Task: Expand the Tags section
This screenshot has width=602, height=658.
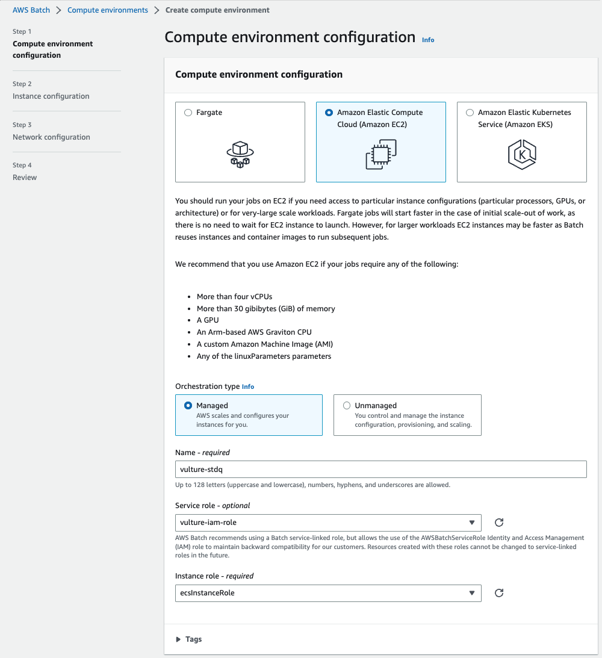Action: click(189, 639)
